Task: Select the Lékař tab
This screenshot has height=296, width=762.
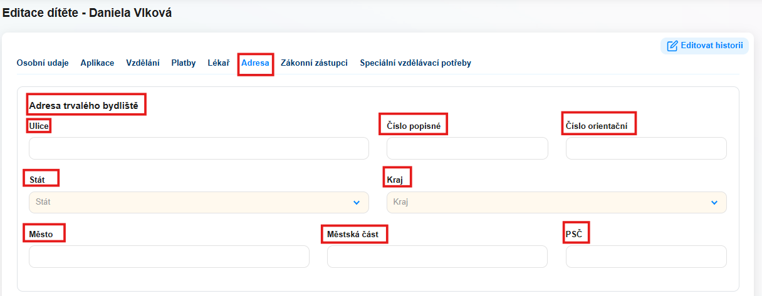Action: tap(219, 63)
